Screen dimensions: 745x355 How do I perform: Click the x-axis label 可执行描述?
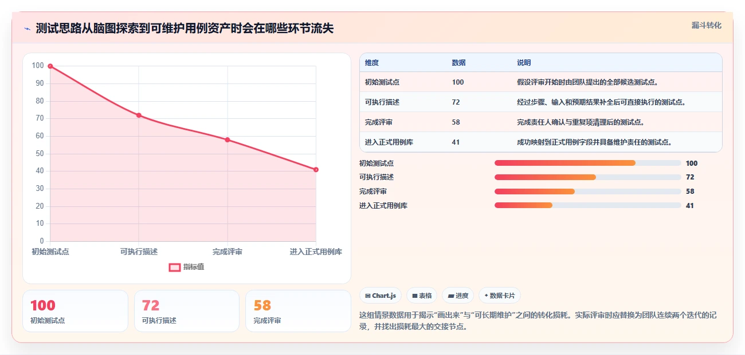[x=139, y=252]
